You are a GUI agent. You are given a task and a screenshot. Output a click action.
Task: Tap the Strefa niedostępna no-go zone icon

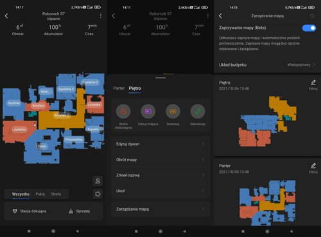123,111
